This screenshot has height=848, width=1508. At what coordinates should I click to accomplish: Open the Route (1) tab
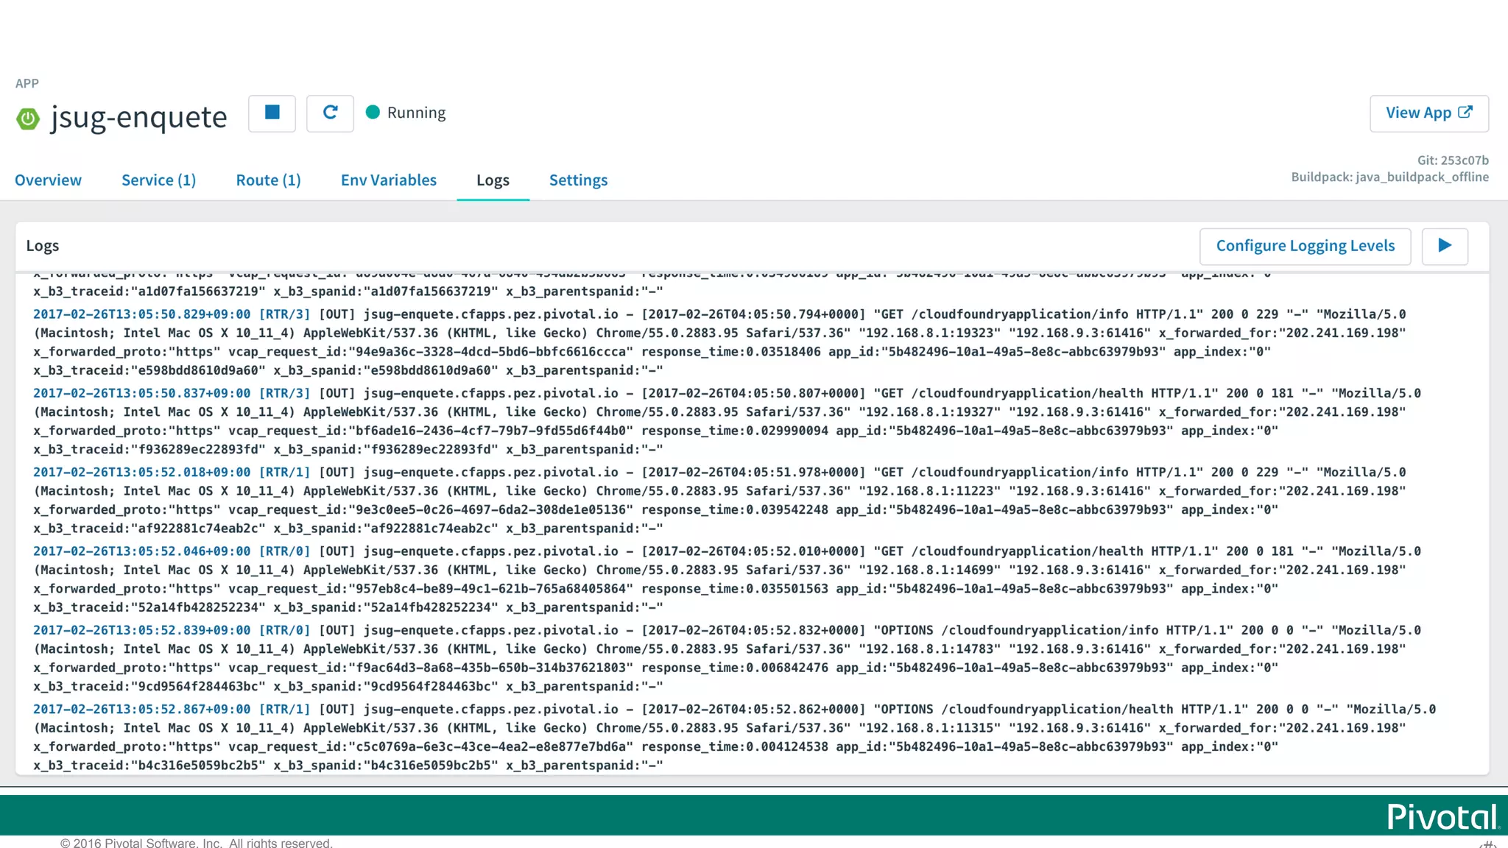point(268,180)
